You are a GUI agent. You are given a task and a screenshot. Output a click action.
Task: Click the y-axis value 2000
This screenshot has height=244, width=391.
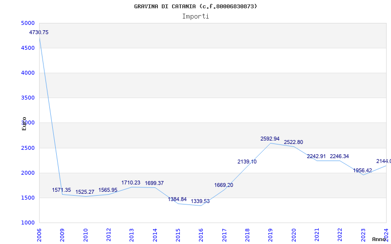click(x=28, y=173)
